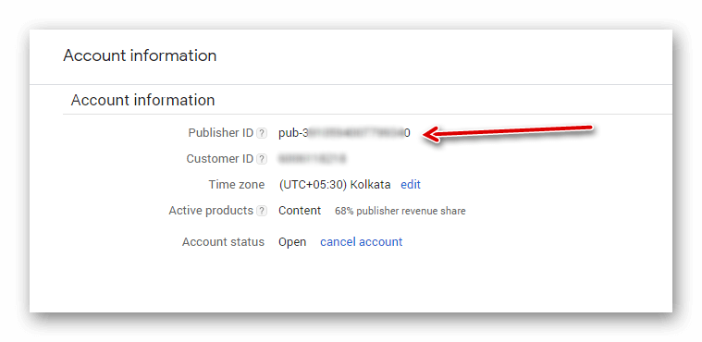Click the Open account status value

tap(292, 242)
